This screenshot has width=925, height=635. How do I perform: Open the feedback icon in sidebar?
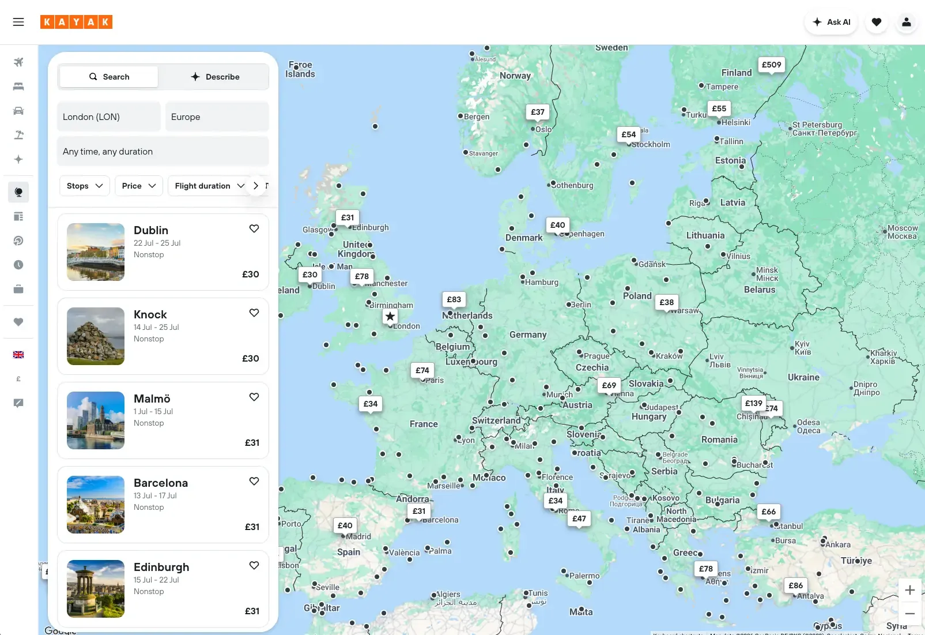18,403
